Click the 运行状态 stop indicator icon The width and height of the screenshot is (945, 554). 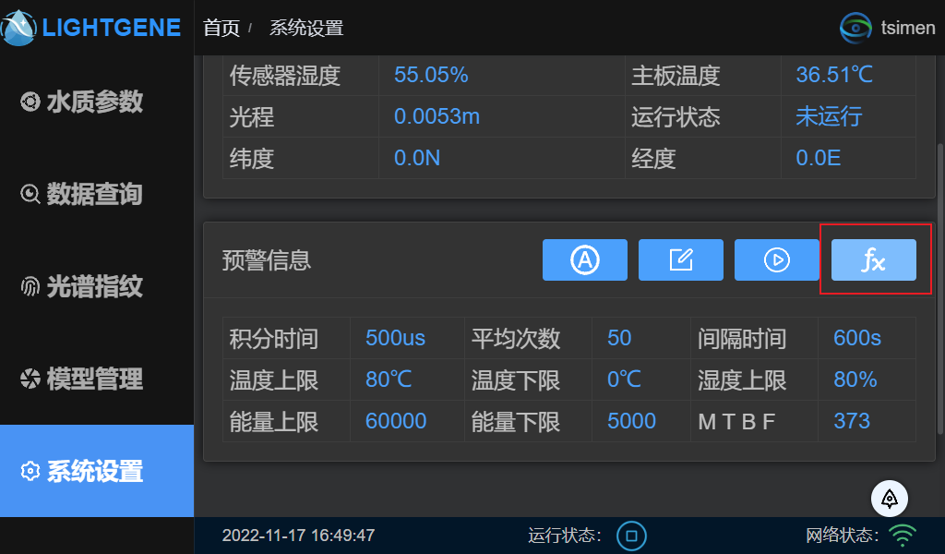click(631, 536)
